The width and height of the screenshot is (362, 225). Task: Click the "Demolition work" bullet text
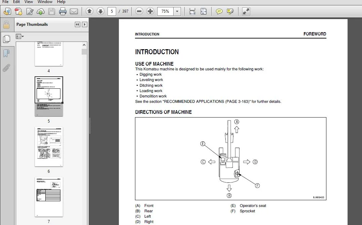click(153, 96)
